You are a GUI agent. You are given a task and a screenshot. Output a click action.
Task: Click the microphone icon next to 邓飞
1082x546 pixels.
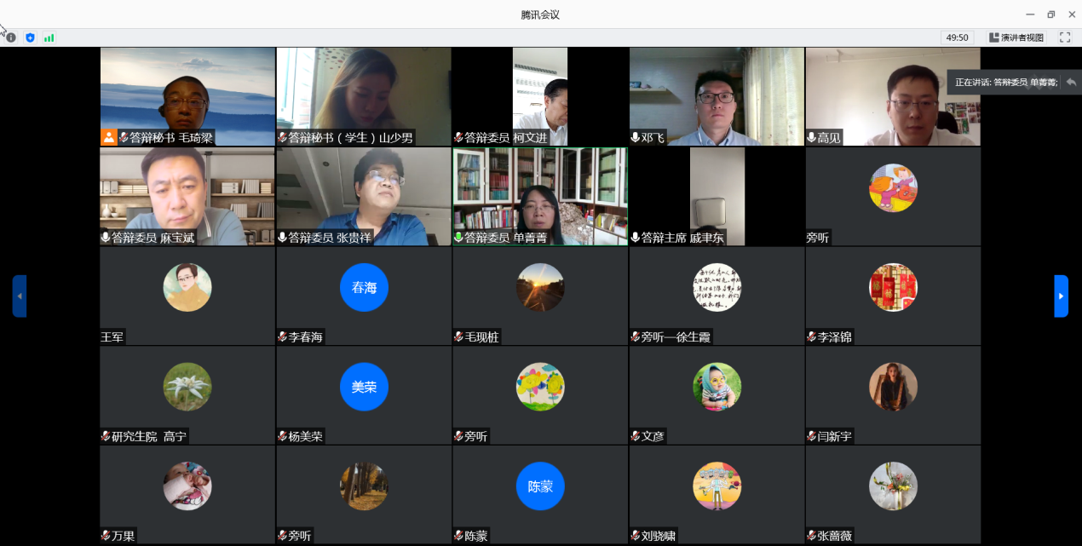pyautogui.click(x=636, y=137)
